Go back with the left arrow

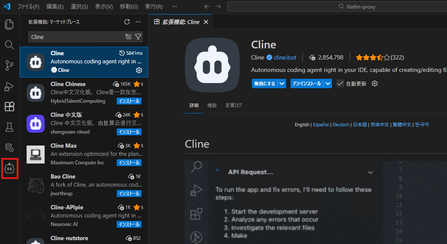coord(207,6)
